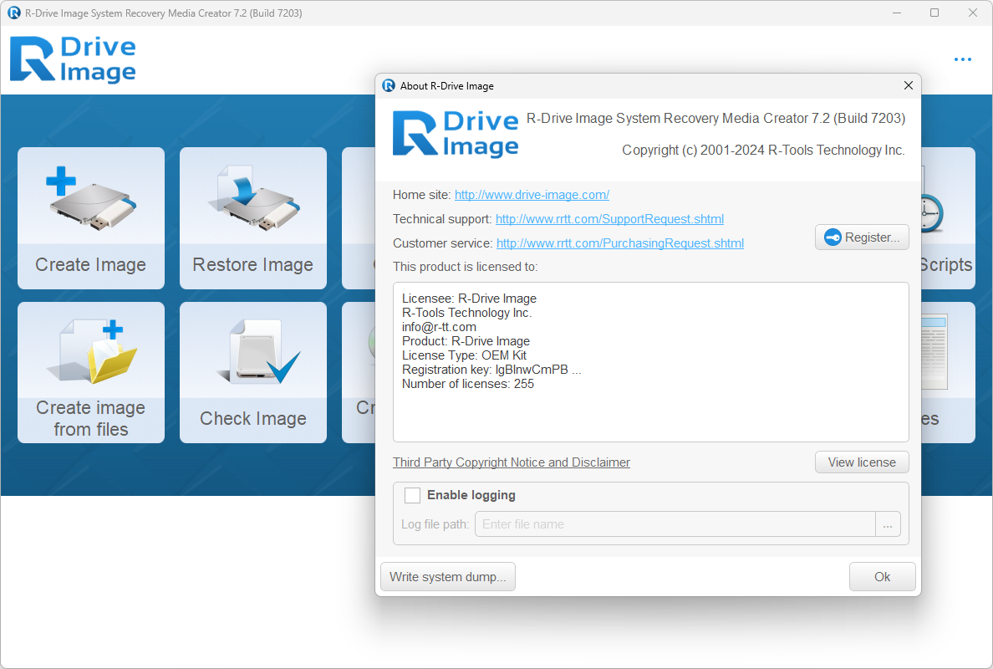Open the drive-image.com home site link
The width and height of the screenshot is (993, 669).
pos(532,195)
